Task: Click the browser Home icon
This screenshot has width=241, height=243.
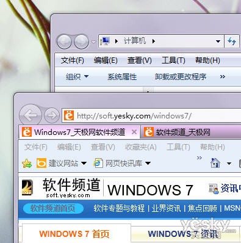Action: click(x=215, y=163)
